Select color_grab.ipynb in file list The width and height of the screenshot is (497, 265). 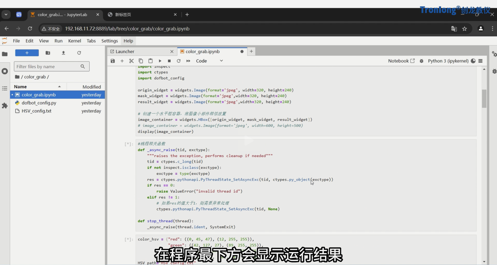[x=58, y=95]
